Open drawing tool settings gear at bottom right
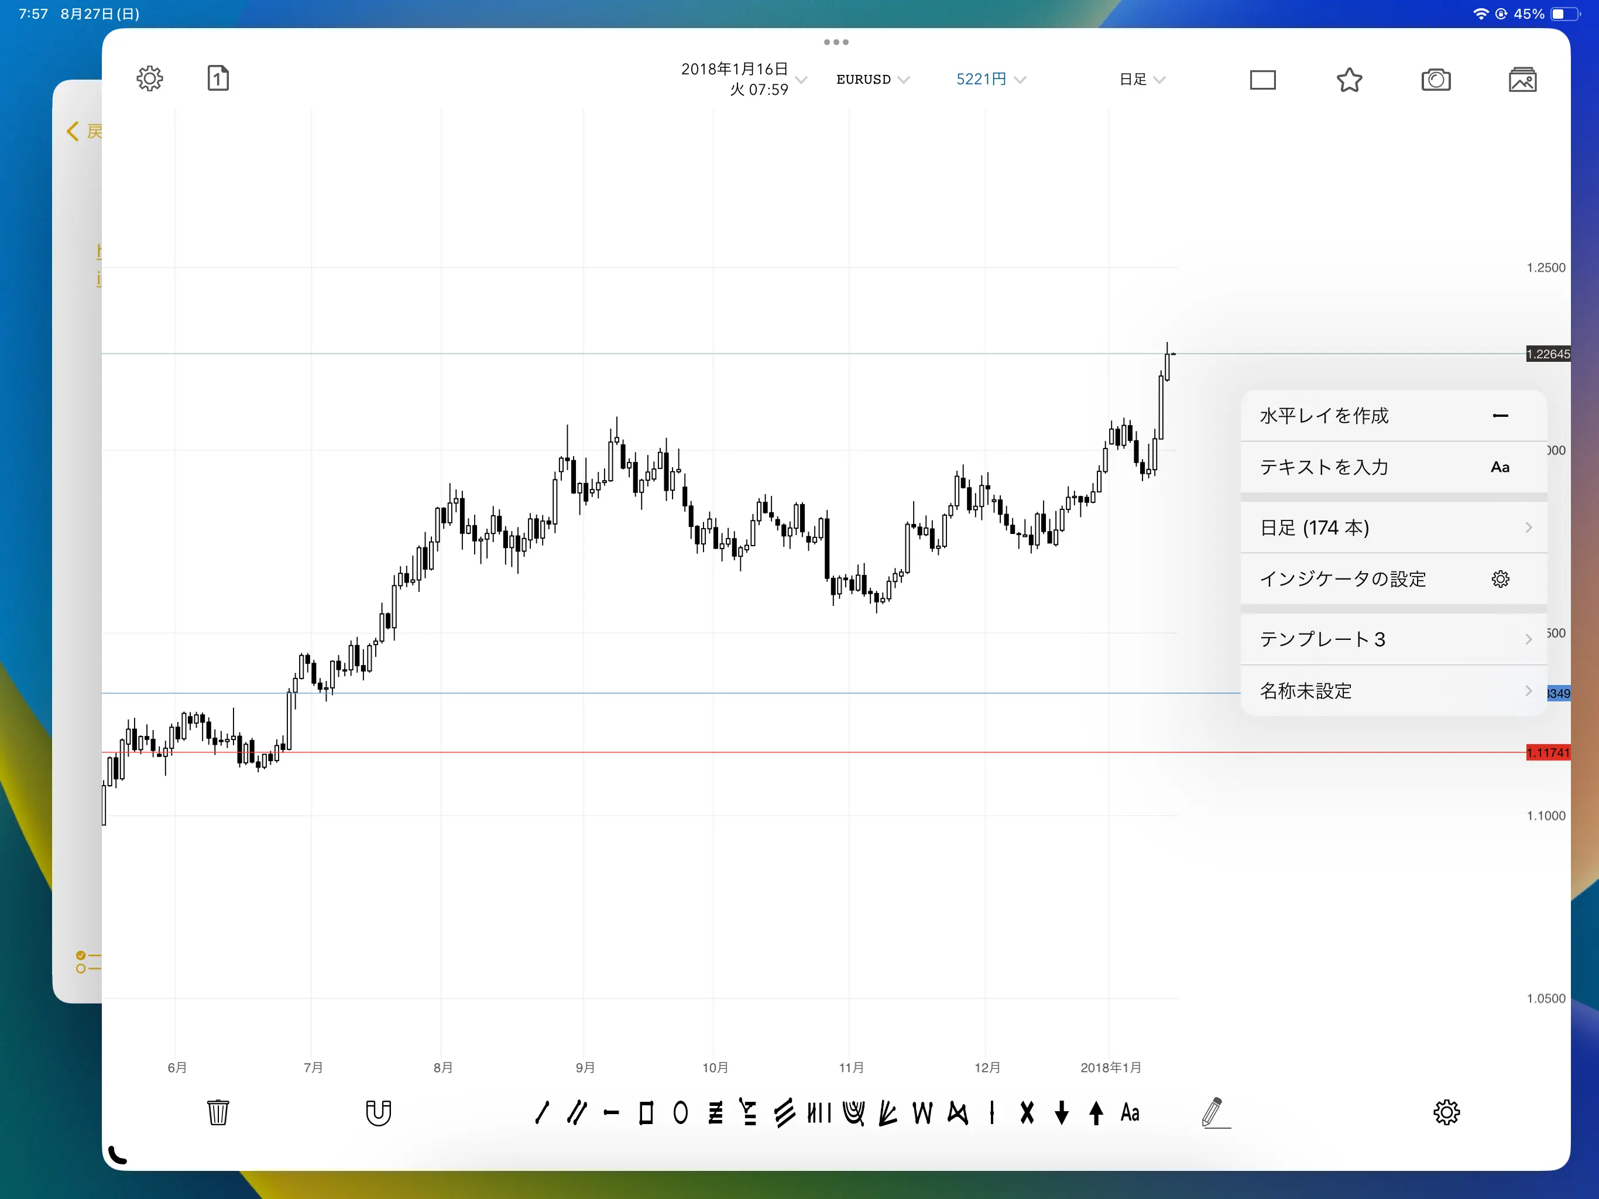The width and height of the screenshot is (1599, 1199). pyautogui.click(x=1446, y=1112)
